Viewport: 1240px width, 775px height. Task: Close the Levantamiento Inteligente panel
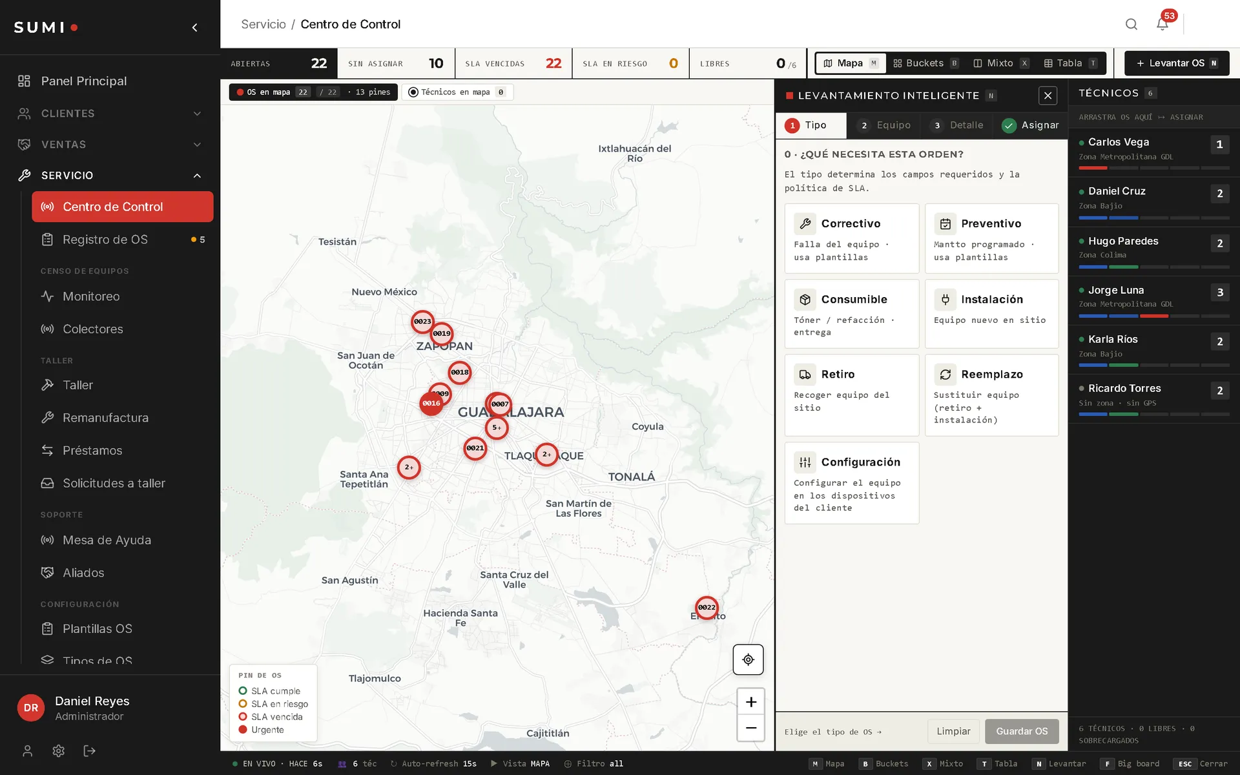(1048, 96)
